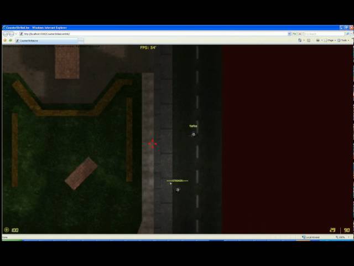This screenshot has height=266, width=354.
Task: Click the Refresh page icon
Action: tap(294, 34)
